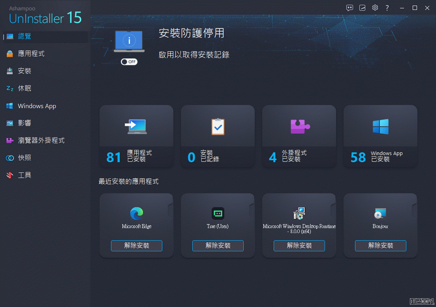The image size is (436, 307).
Task: Open the feedback chat bubble icon
Action: [x=350, y=8]
